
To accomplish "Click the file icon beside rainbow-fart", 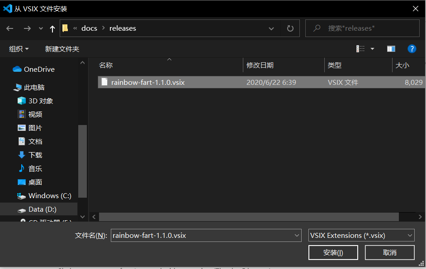I will pyautogui.click(x=104, y=82).
